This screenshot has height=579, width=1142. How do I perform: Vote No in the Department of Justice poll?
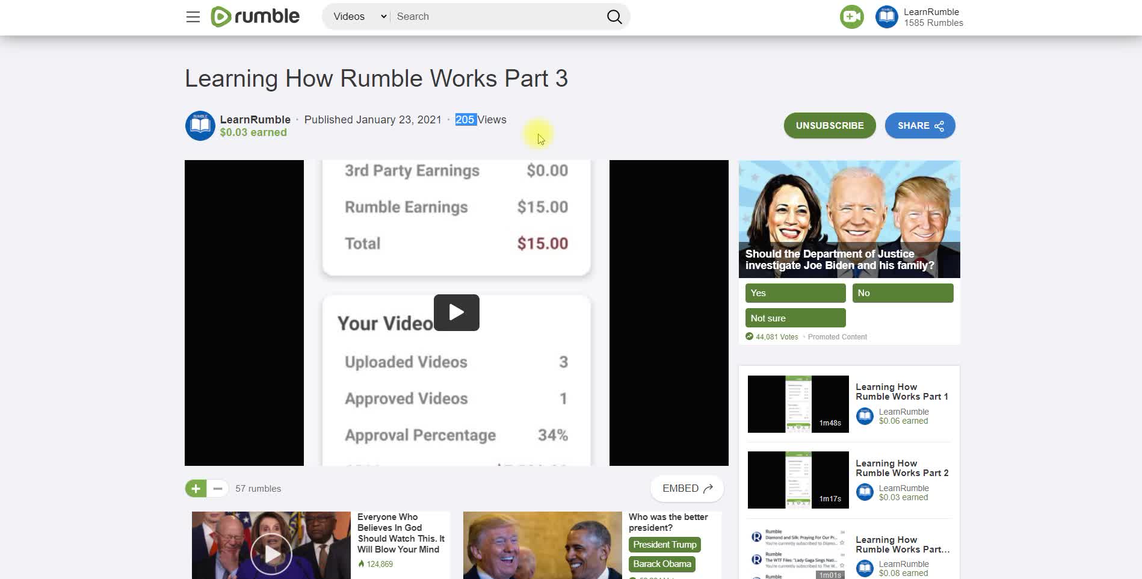[903, 293]
